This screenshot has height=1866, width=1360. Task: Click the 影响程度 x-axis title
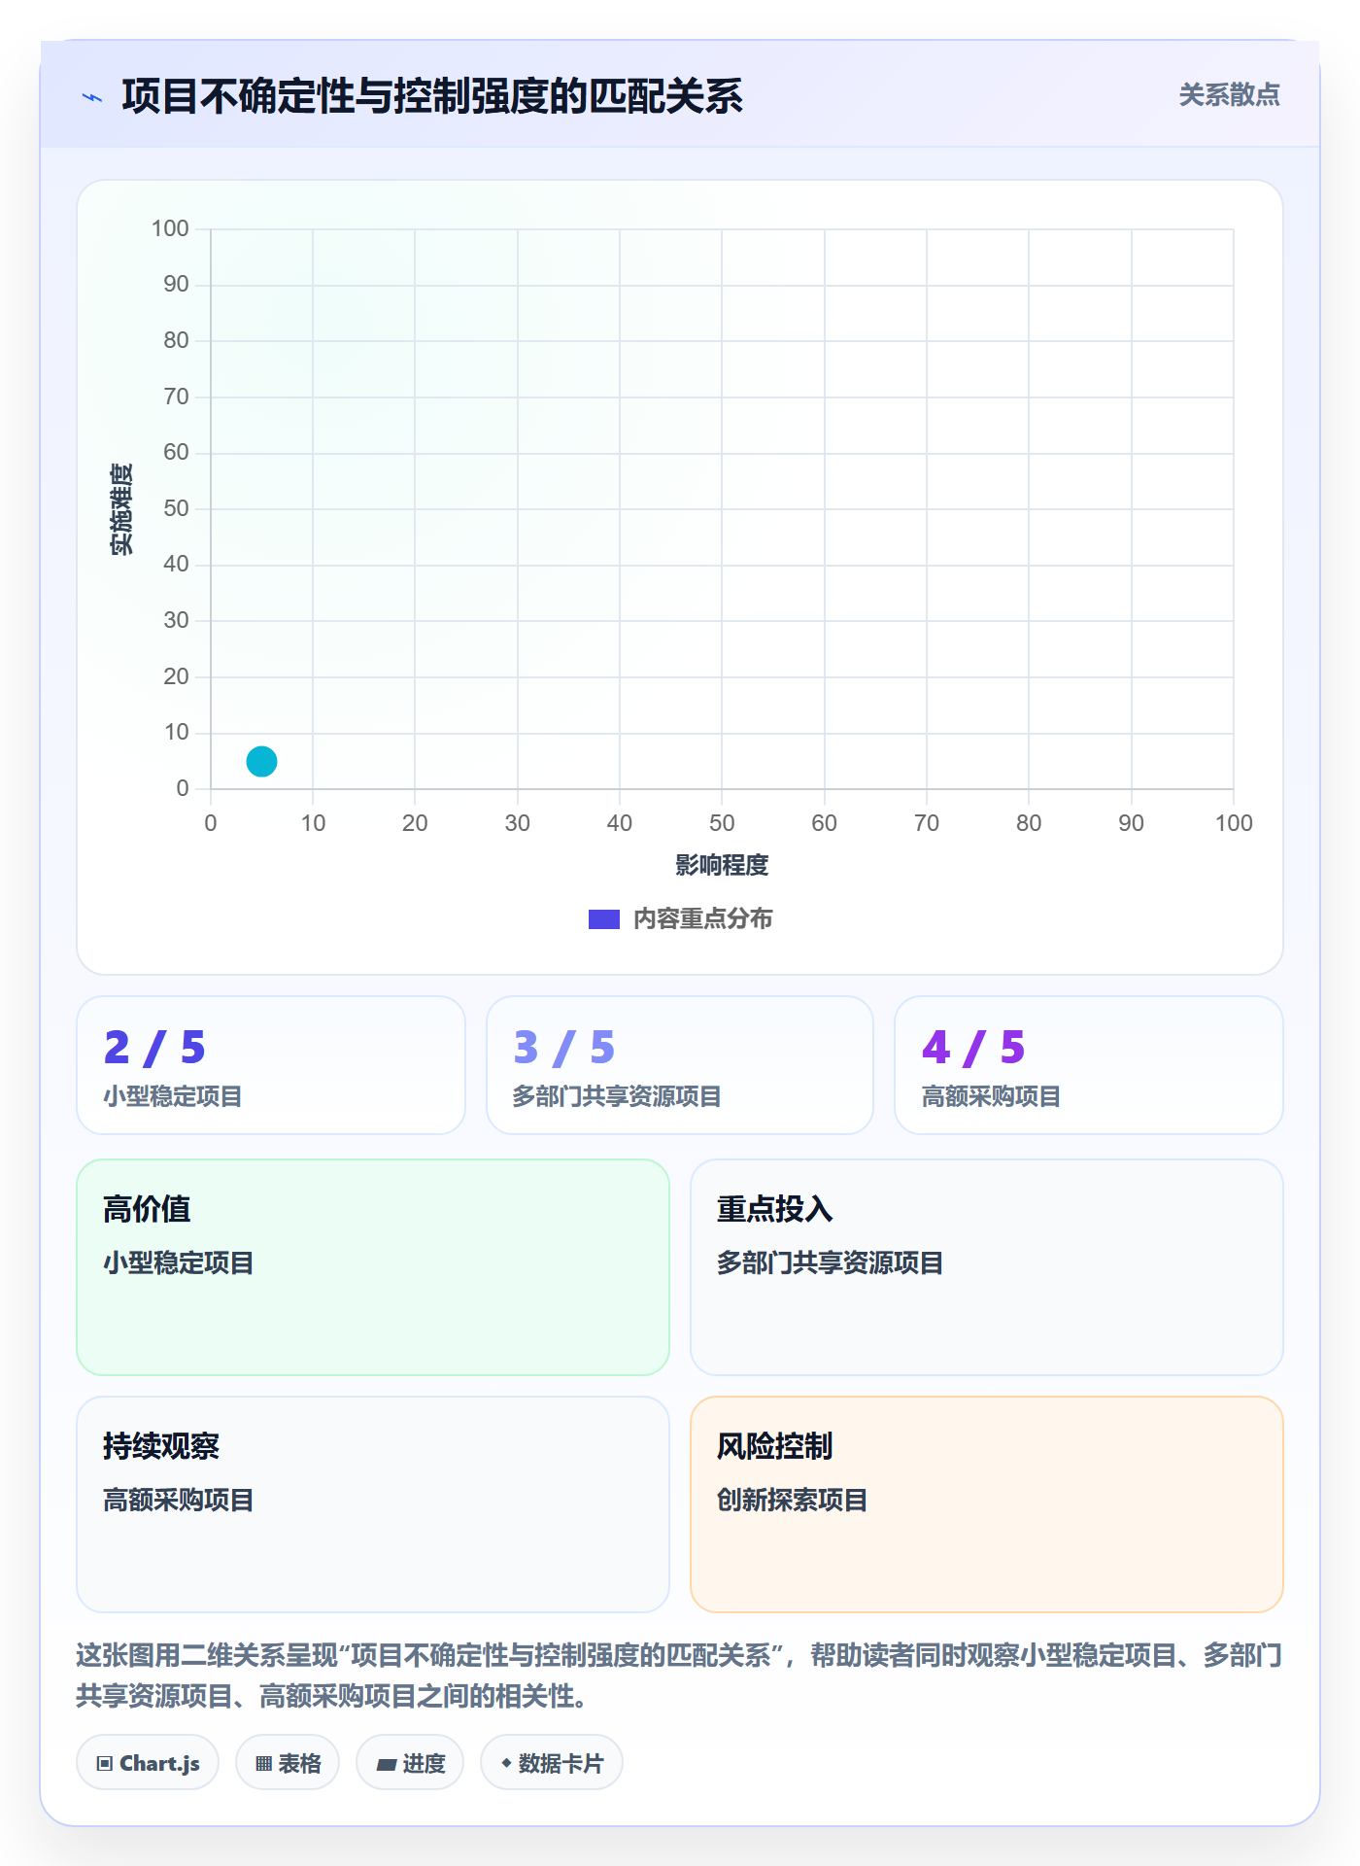pyautogui.click(x=722, y=865)
